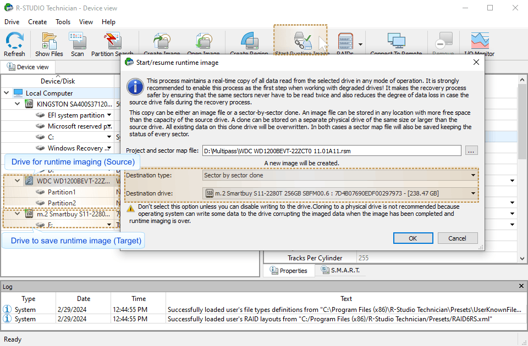Select the RAID layouts log entry text

[x=329, y=319]
